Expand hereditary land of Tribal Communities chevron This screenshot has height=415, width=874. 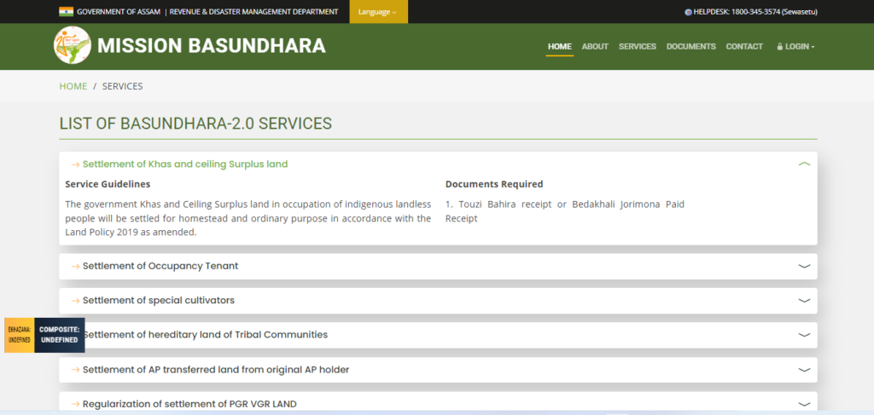point(804,335)
